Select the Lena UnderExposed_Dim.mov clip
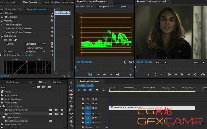Image resolution: width=207 pixels, height=129 pixels. click(152, 108)
